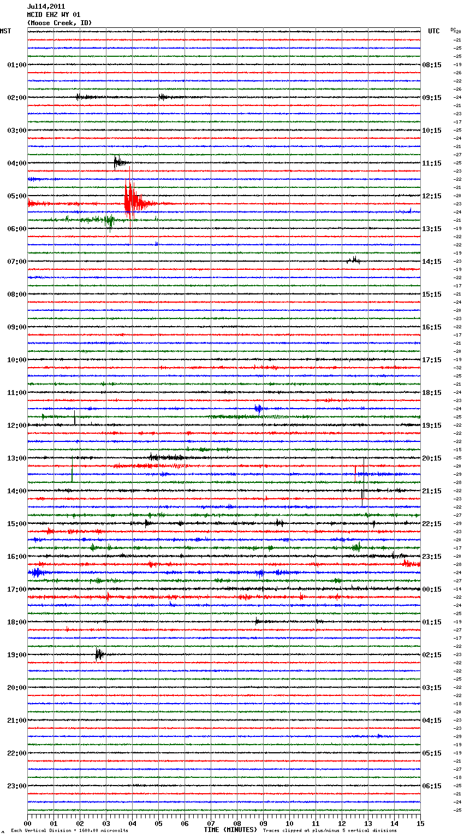The image size is (464, 838).
Task: Click the 19:15 UTC time label
Action: click(432, 426)
